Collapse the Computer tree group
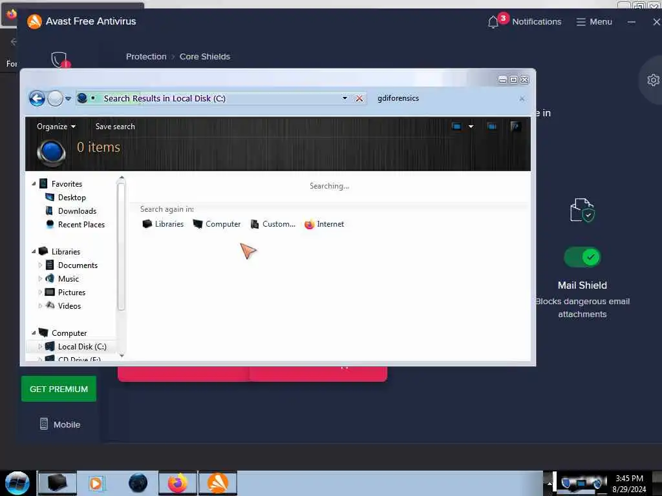The width and height of the screenshot is (662, 496). pyautogui.click(x=34, y=333)
